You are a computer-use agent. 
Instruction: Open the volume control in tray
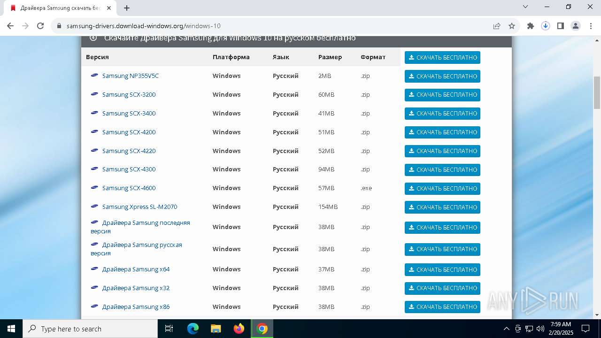tap(540, 329)
